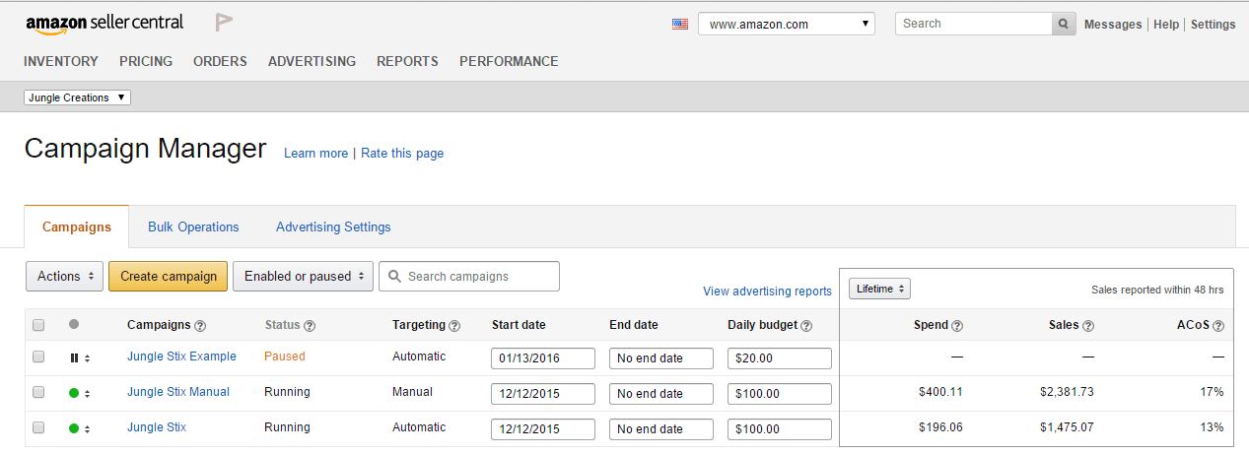Open the PERFORMANCE menu
Screen dimensions: 1249x454
coord(509,61)
